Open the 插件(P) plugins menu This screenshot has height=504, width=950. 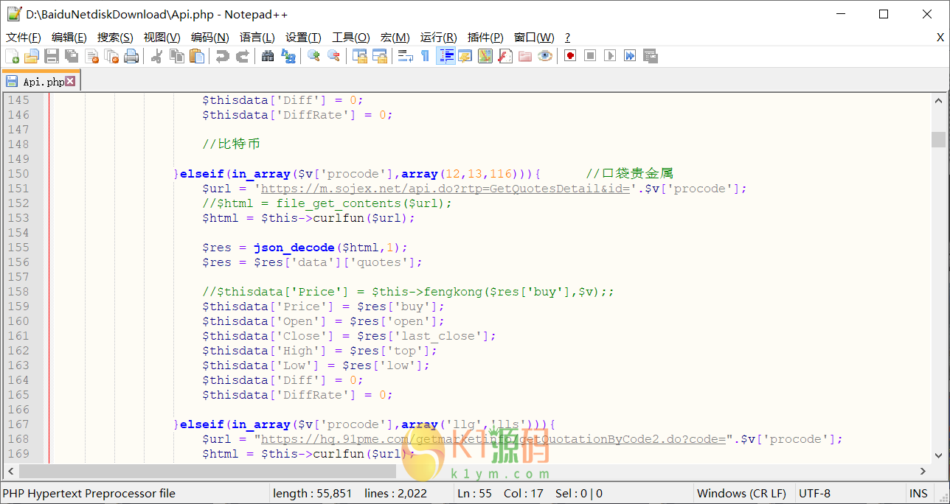(x=485, y=38)
